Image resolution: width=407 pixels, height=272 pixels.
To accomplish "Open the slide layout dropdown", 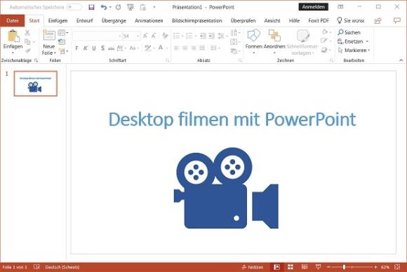I will pyautogui.click(x=63, y=33).
